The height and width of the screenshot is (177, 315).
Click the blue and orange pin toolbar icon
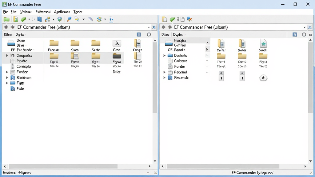(189, 19)
